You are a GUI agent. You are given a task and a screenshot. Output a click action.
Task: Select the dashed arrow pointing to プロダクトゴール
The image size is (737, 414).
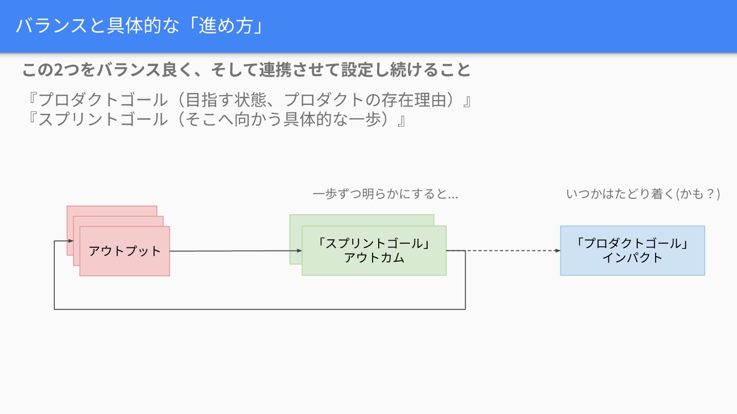(507, 250)
